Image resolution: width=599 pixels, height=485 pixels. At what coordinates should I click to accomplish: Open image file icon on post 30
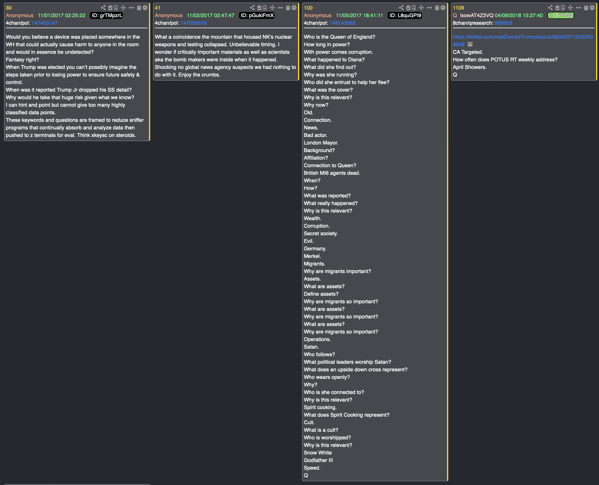coord(116,8)
